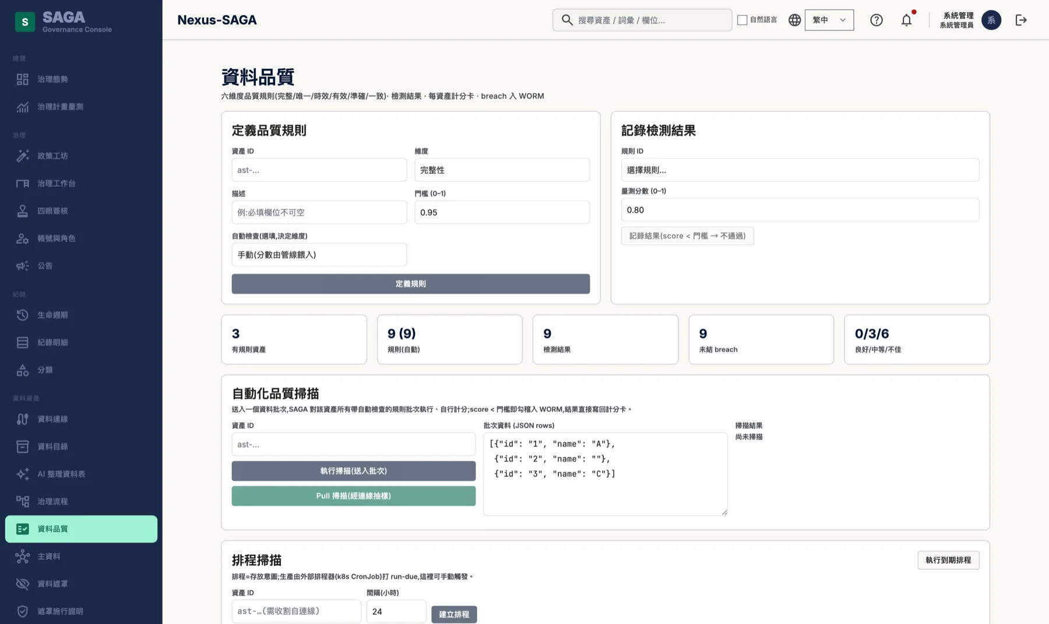Viewport: 1049px width, 624px height.
Task: Click the 生命週期 history icon in sidebar
Action: pyautogui.click(x=22, y=315)
